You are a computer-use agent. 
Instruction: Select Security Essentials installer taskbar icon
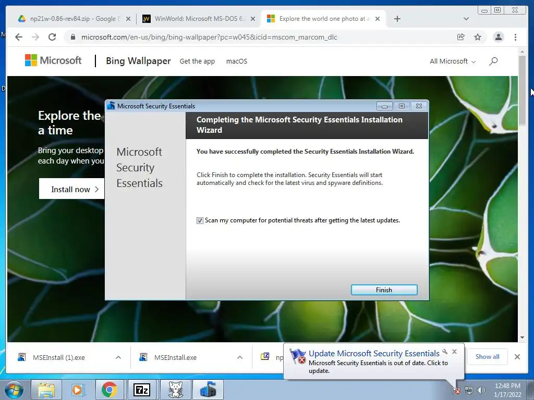(208, 390)
